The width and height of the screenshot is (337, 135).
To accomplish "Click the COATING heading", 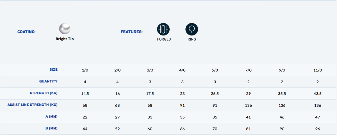I will click(x=26, y=32).
